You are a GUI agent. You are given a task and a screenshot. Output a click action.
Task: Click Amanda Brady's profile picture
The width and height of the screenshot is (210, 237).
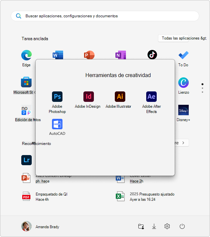pyautogui.click(x=26, y=226)
